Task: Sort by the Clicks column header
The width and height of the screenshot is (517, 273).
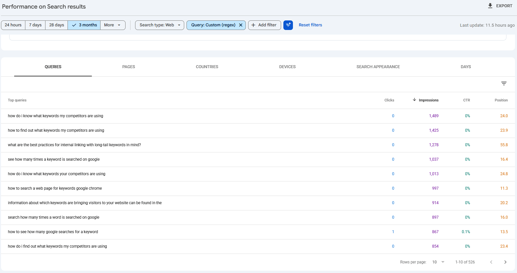Action: pyautogui.click(x=389, y=100)
